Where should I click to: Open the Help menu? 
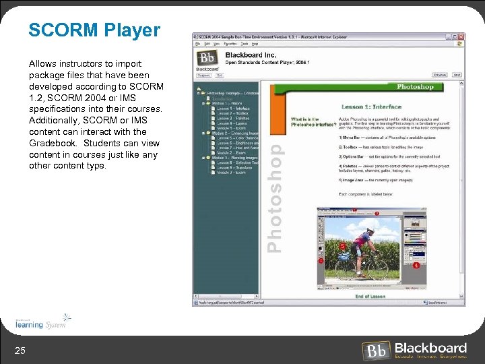click(255, 44)
